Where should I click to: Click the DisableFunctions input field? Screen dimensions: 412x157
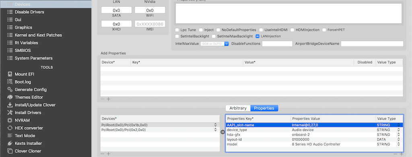[277, 44]
